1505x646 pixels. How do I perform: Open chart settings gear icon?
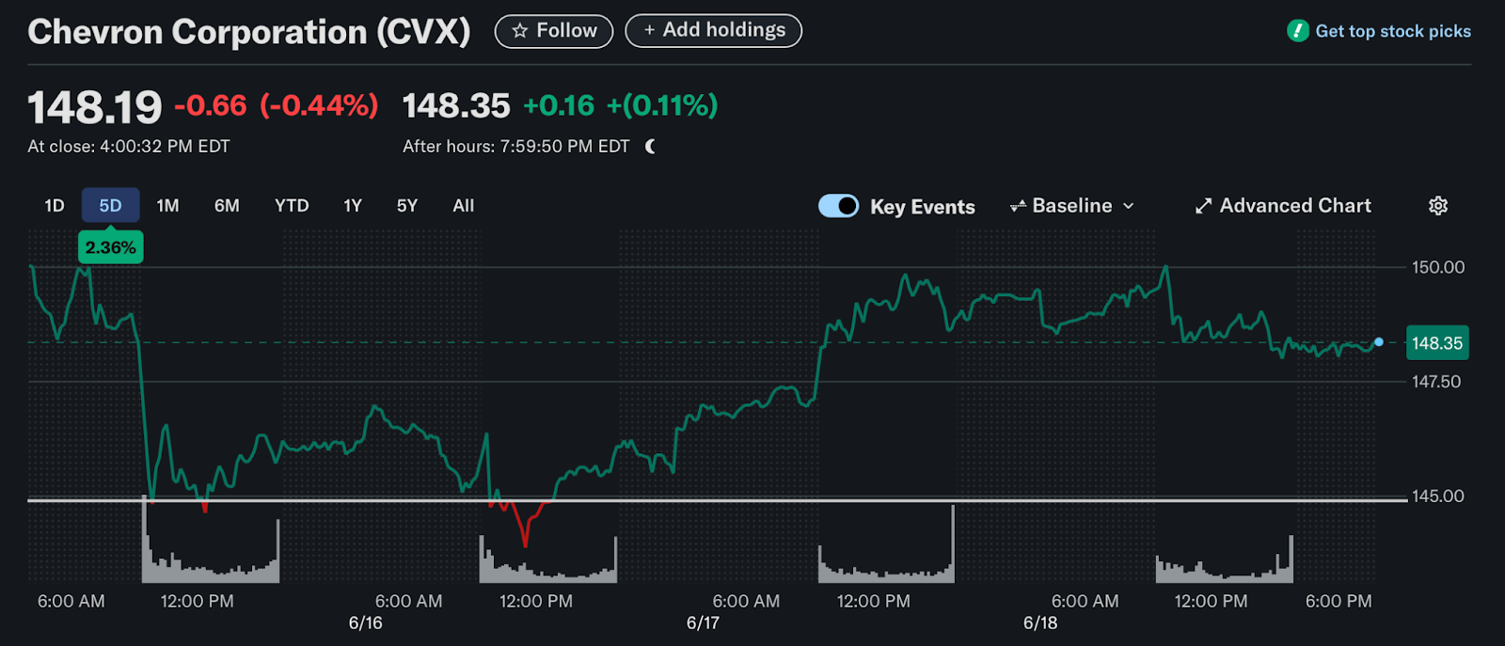(x=1437, y=206)
